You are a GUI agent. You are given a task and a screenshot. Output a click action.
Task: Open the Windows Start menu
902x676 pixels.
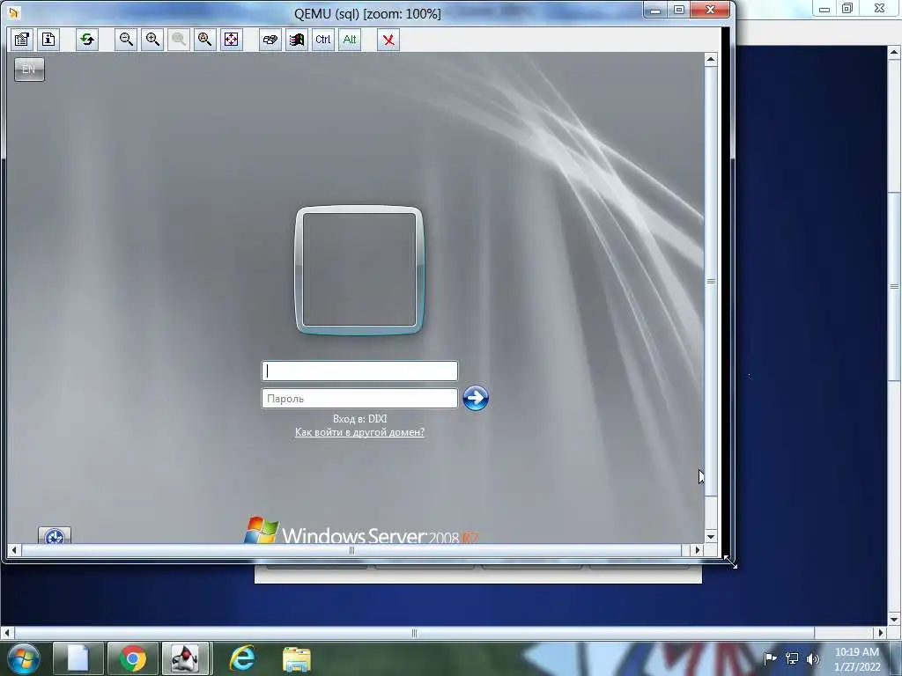pos(23,658)
